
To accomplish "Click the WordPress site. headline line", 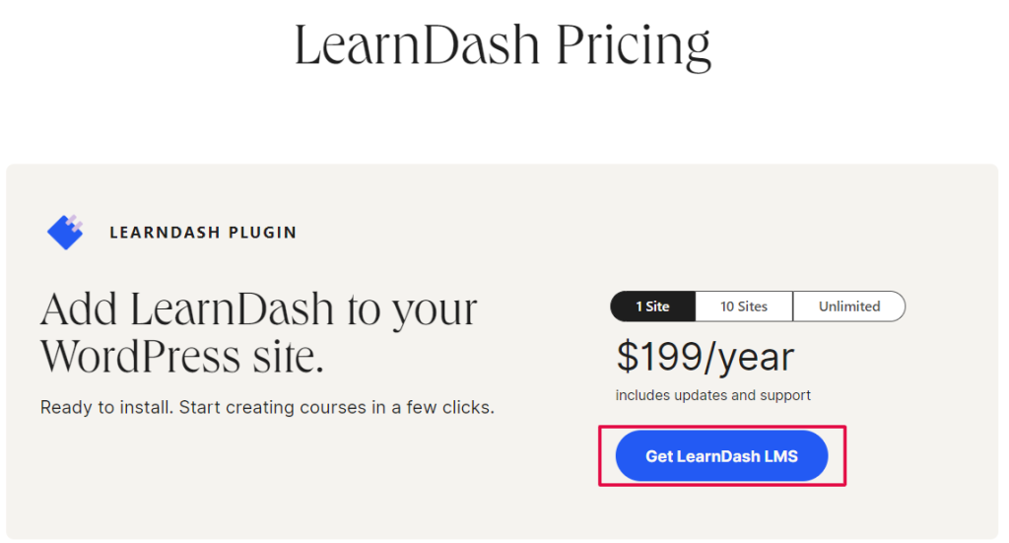I will (x=182, y=356).
